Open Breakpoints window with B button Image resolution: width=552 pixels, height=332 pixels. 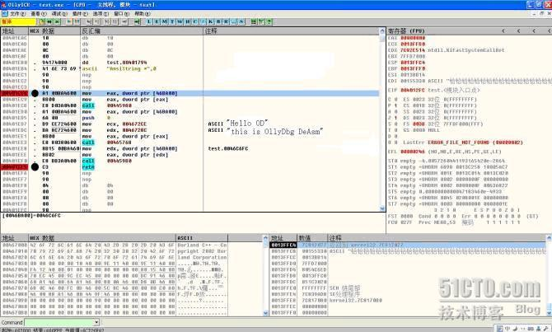(x=218, y=21)
